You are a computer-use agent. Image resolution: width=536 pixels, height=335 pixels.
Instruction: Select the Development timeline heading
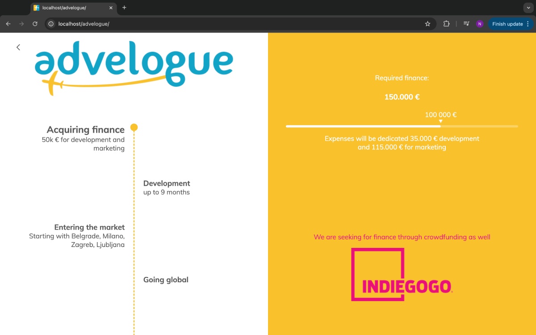tap(167, 183)
